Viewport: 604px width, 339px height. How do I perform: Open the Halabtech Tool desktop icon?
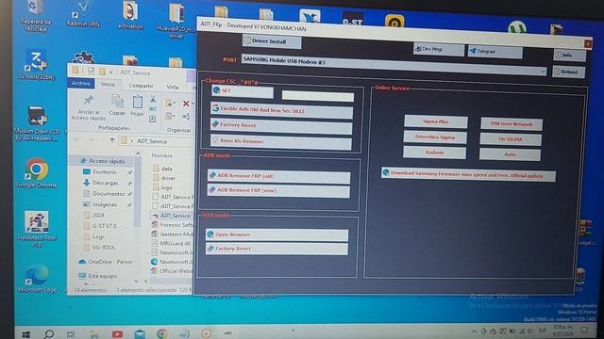37,229
